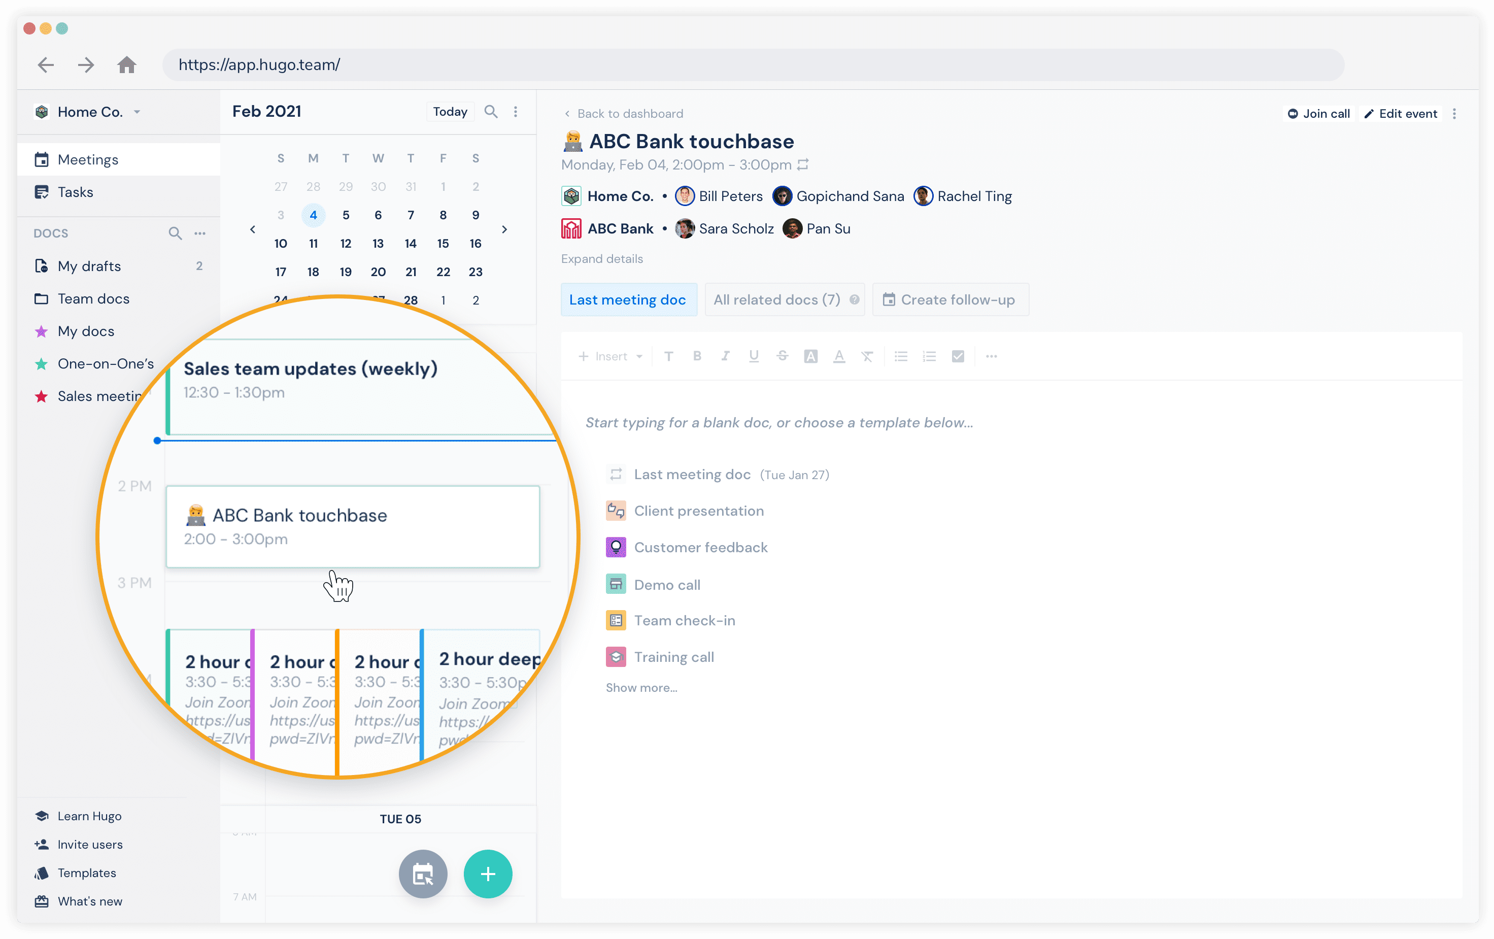Screen dimensions: 1494x939
Task: Click the calendar picker floating button
Action: click(423, 875)
